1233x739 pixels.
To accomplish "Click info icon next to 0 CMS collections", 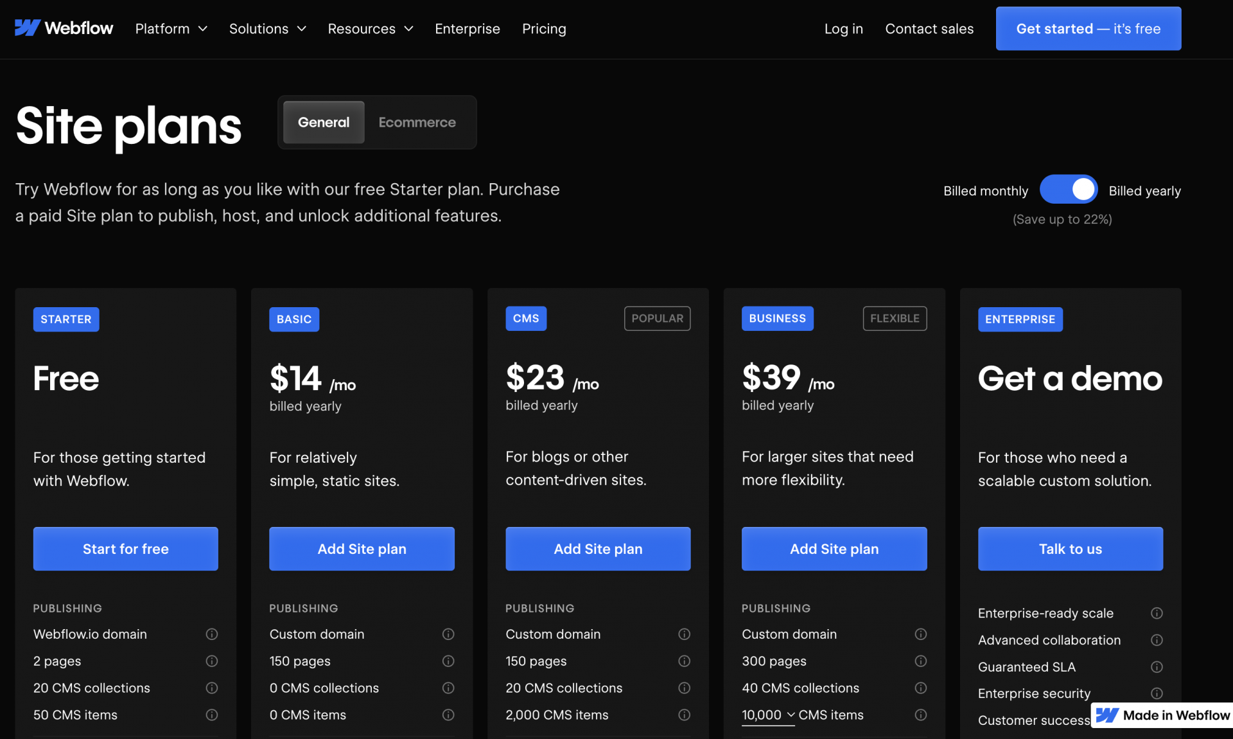I will (x=448, y=688).
